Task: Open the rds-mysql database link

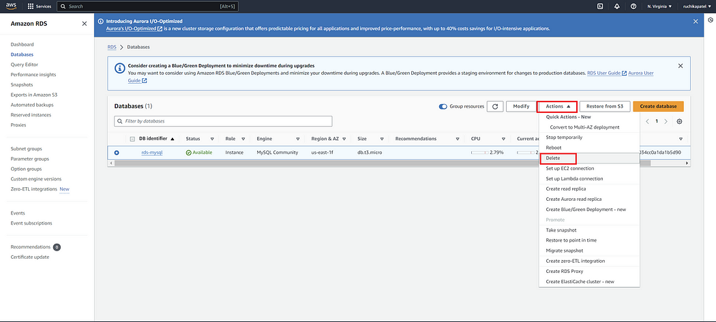Action: pos(151,152)
